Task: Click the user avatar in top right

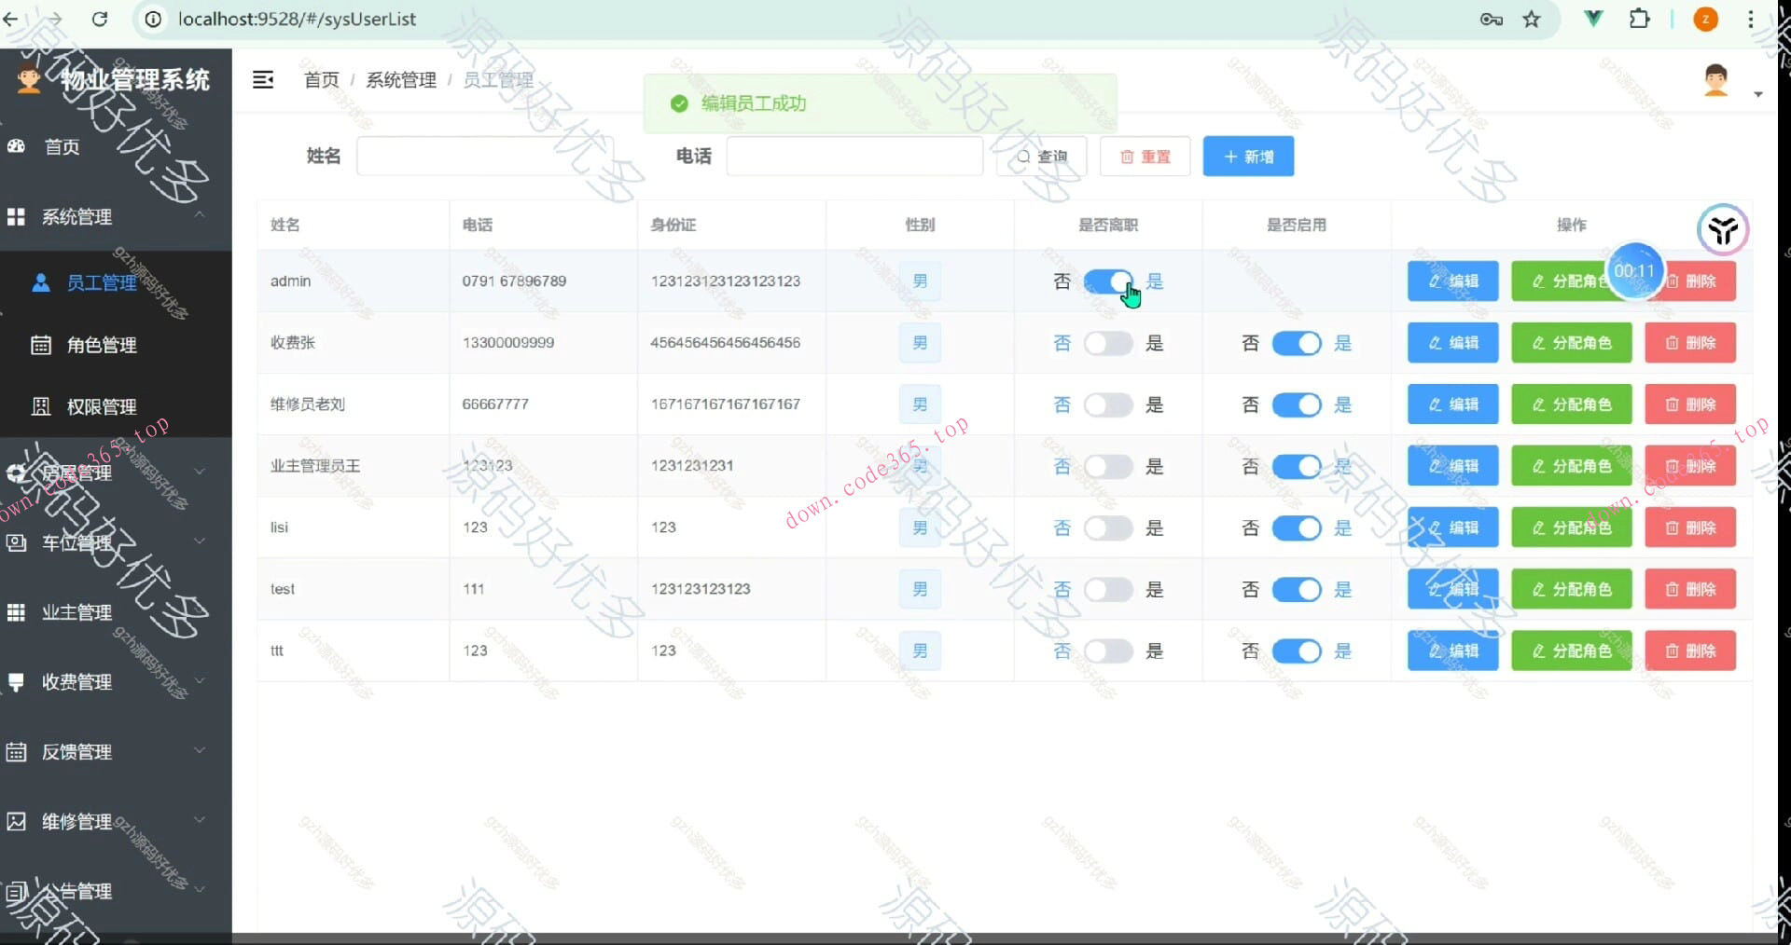Action: tap(1716, 81)
